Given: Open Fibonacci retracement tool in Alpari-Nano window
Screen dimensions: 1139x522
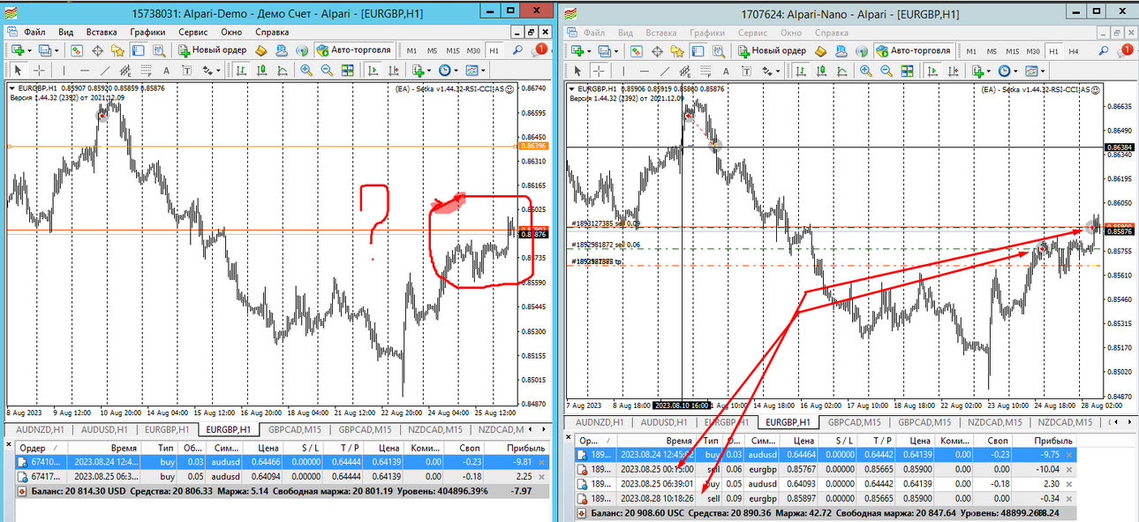Looking at the screenshot, I should pyautogui.click(x=705, y=71).
